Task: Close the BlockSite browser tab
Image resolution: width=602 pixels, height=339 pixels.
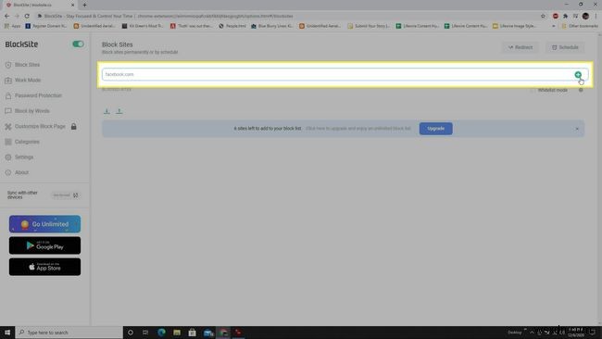Action: click(x=72, y=5)
